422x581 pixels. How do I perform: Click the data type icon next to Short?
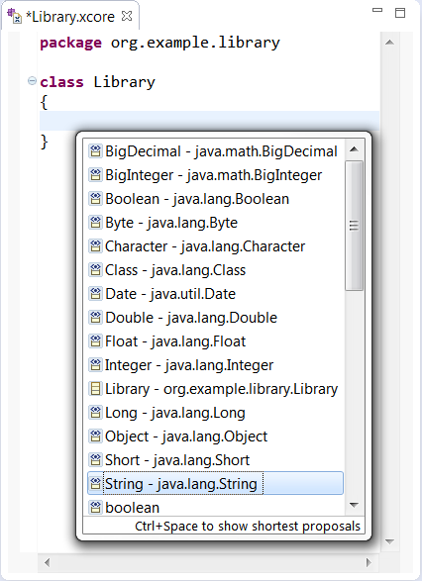(x=95, y=460)
